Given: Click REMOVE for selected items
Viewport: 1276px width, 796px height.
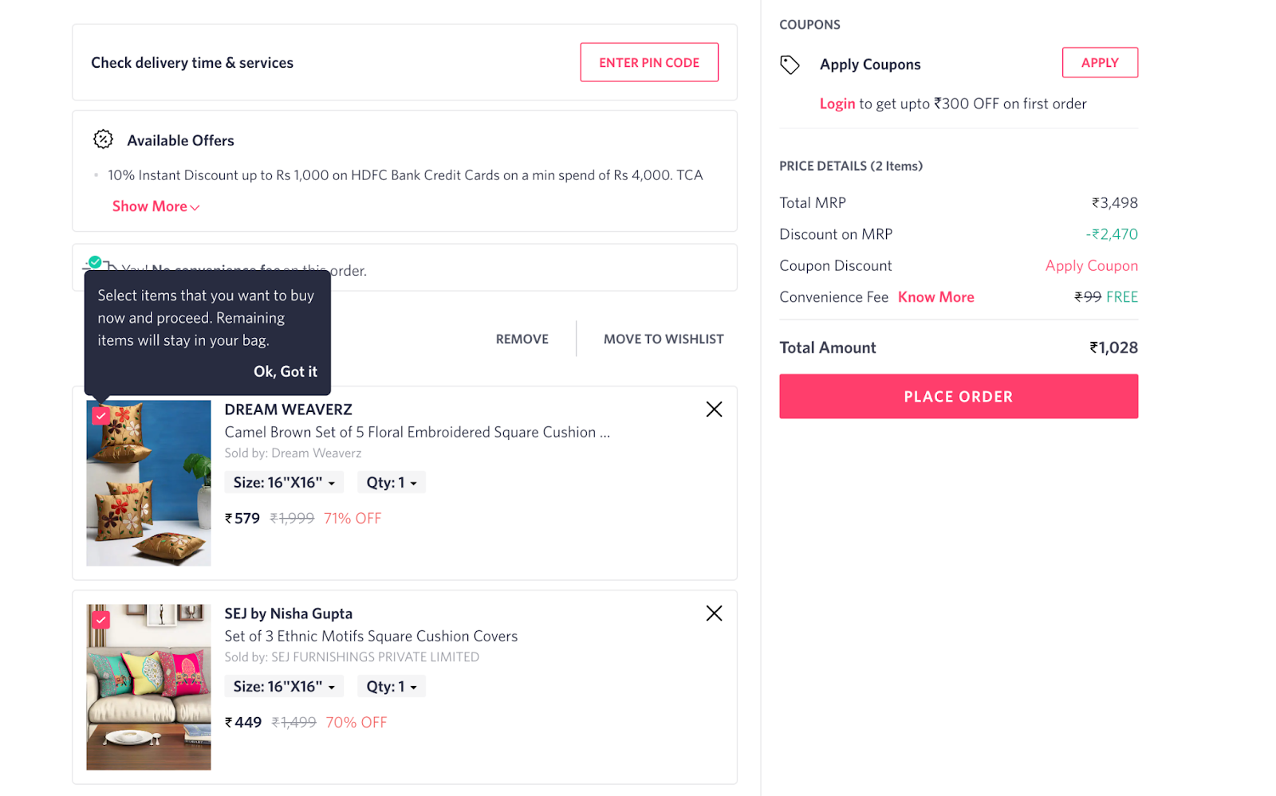Looking at the screenshot, I should [522, 339].
